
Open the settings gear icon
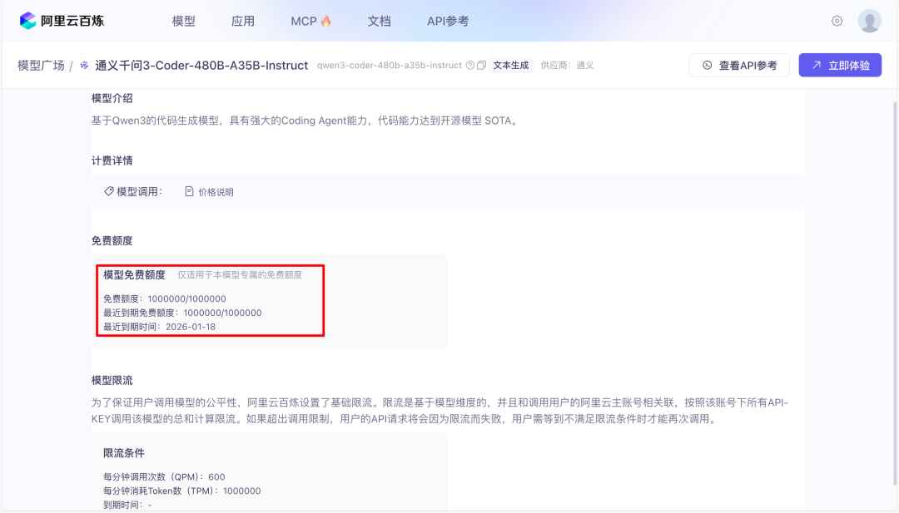[x=837, y=21]
